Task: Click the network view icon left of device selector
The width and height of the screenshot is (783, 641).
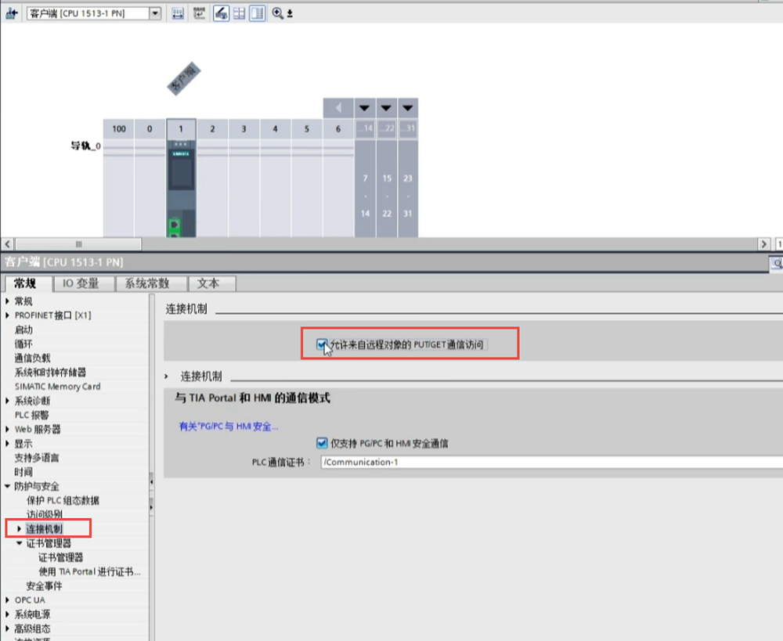Action: pyautogui.click(x=12, y=13)
